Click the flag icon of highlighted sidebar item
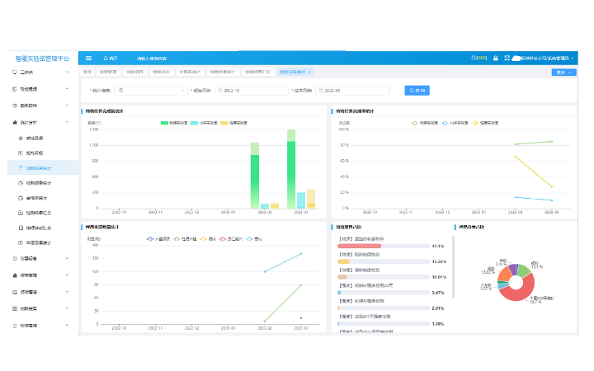This screenshot has height=371, width=594. tap(21, 167)
